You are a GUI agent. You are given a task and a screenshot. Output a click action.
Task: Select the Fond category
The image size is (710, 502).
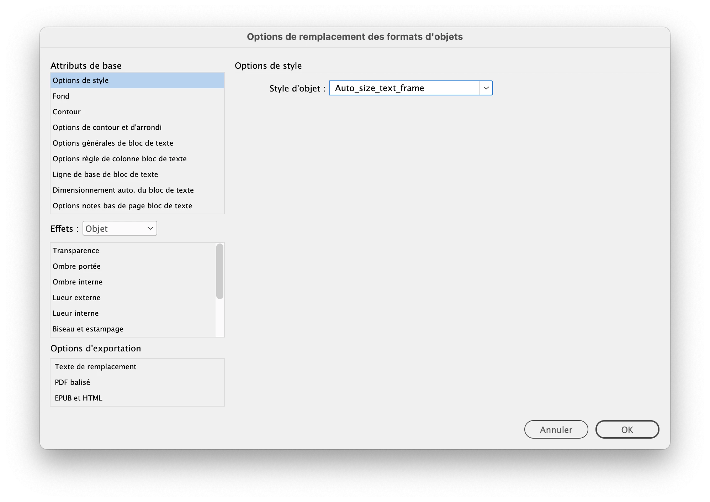[61, 96]
